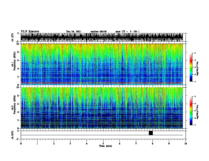
Task: Click the time axis tick label "7"
Action: [136, 144]
